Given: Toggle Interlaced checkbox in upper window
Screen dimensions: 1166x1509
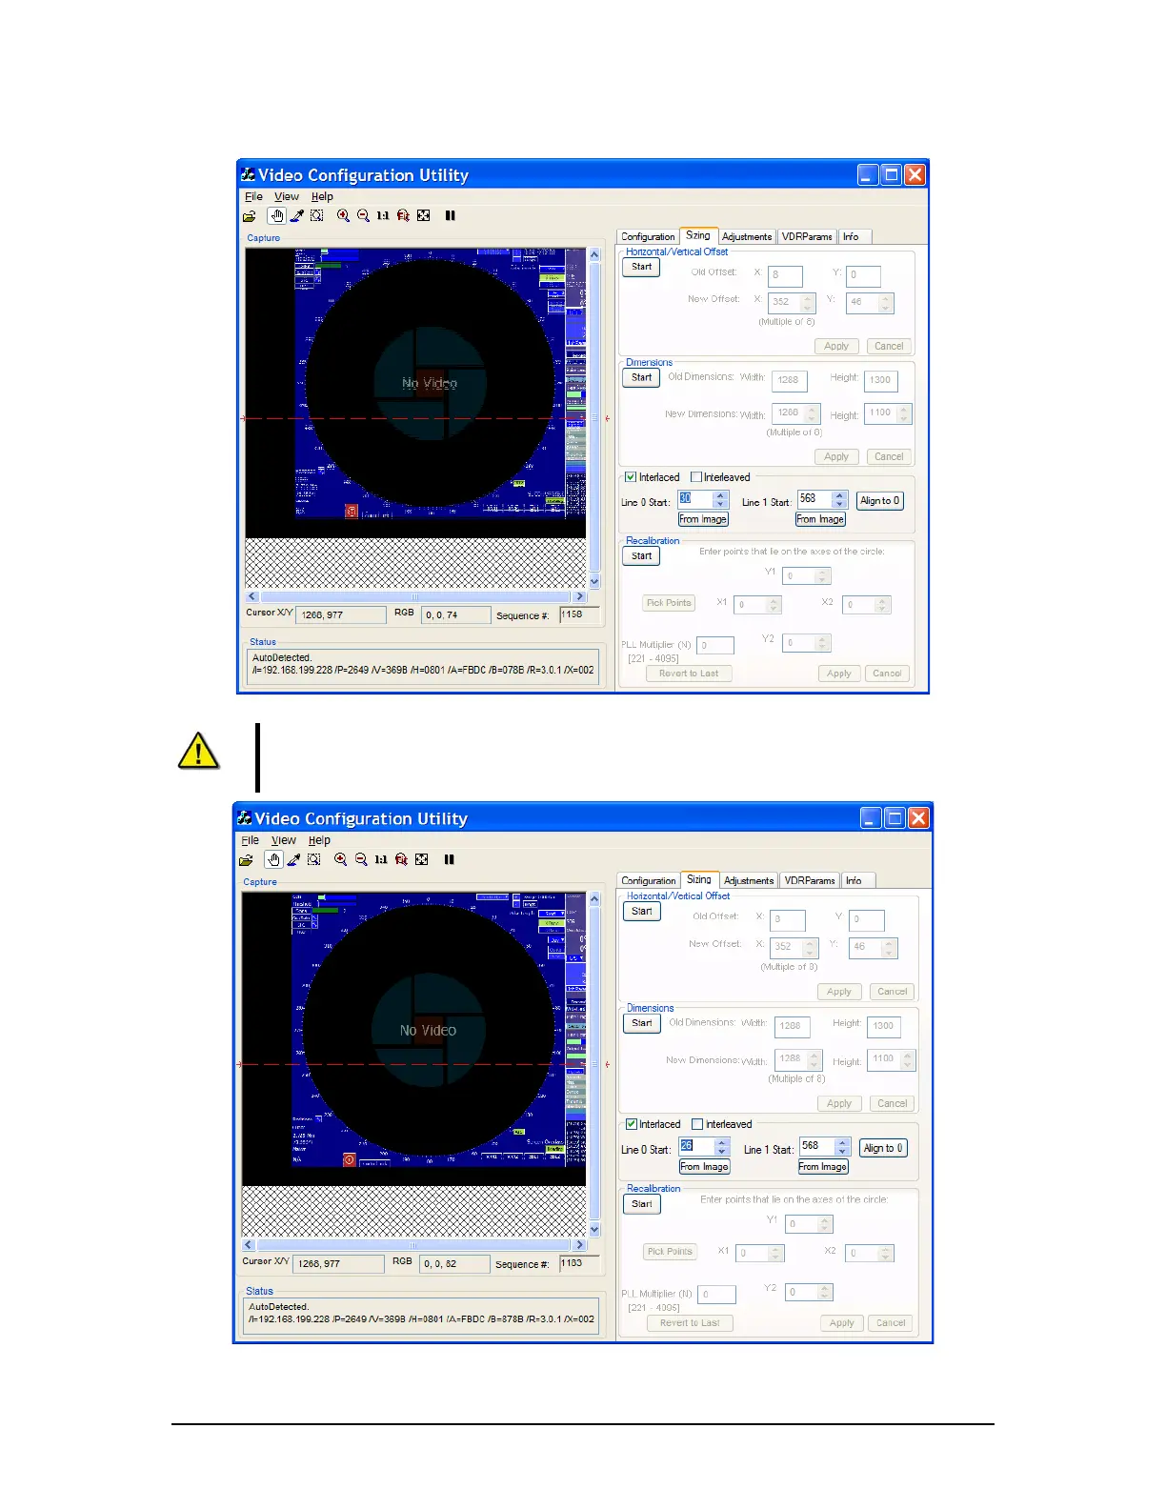Looking at the screenshot, I should [x=631, y=477].
